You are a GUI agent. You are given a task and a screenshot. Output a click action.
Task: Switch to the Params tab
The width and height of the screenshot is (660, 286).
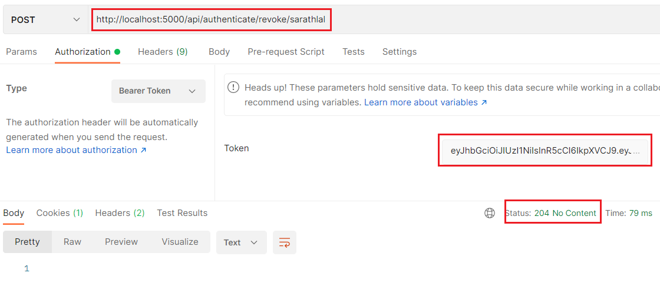21,52
